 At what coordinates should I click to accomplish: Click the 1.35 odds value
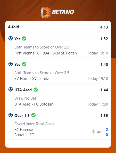104,116
